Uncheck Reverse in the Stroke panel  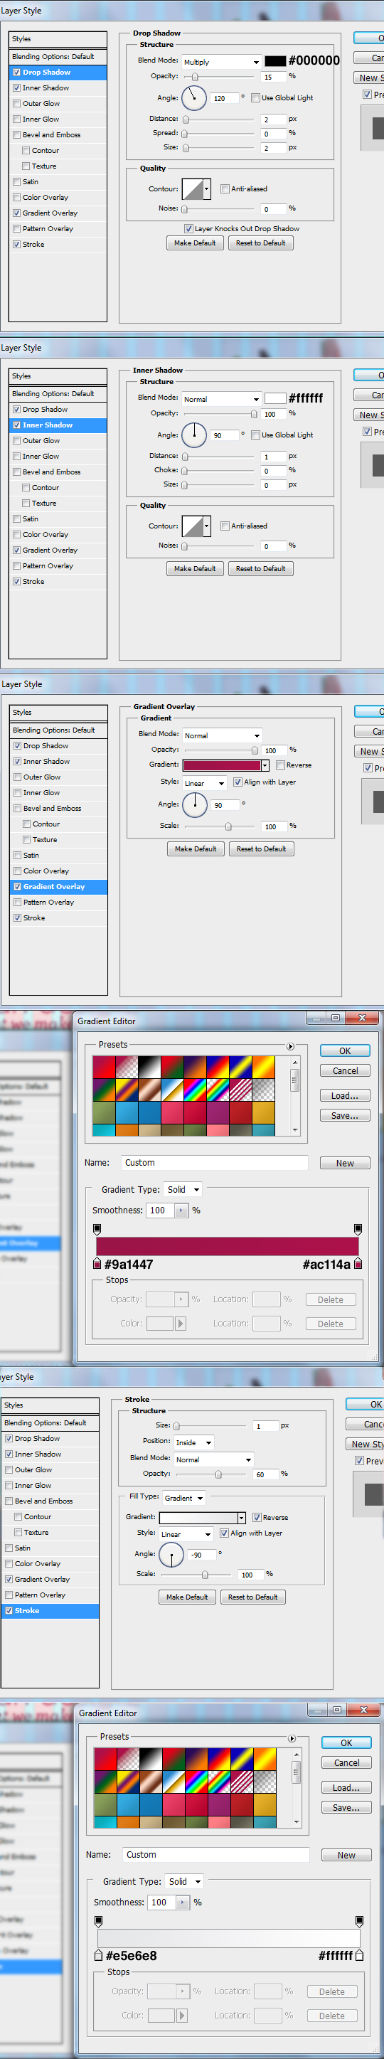click(x=257, y=1517)
